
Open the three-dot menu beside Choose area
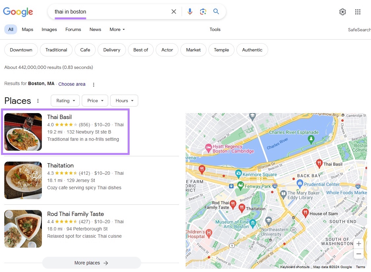94,84
